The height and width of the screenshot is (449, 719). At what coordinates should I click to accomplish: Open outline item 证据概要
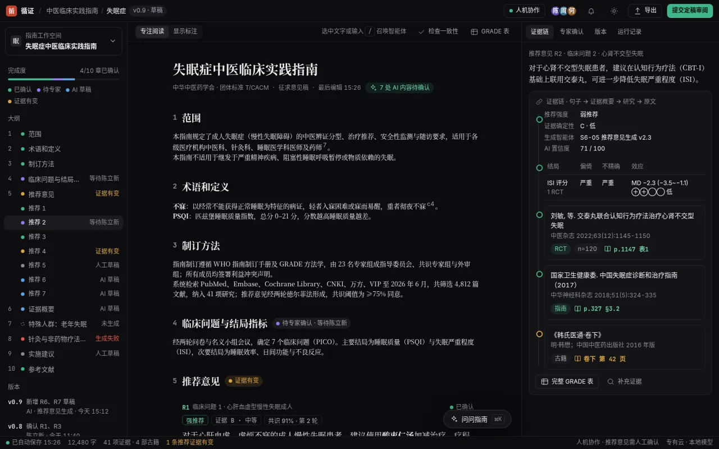pos(63,309)
